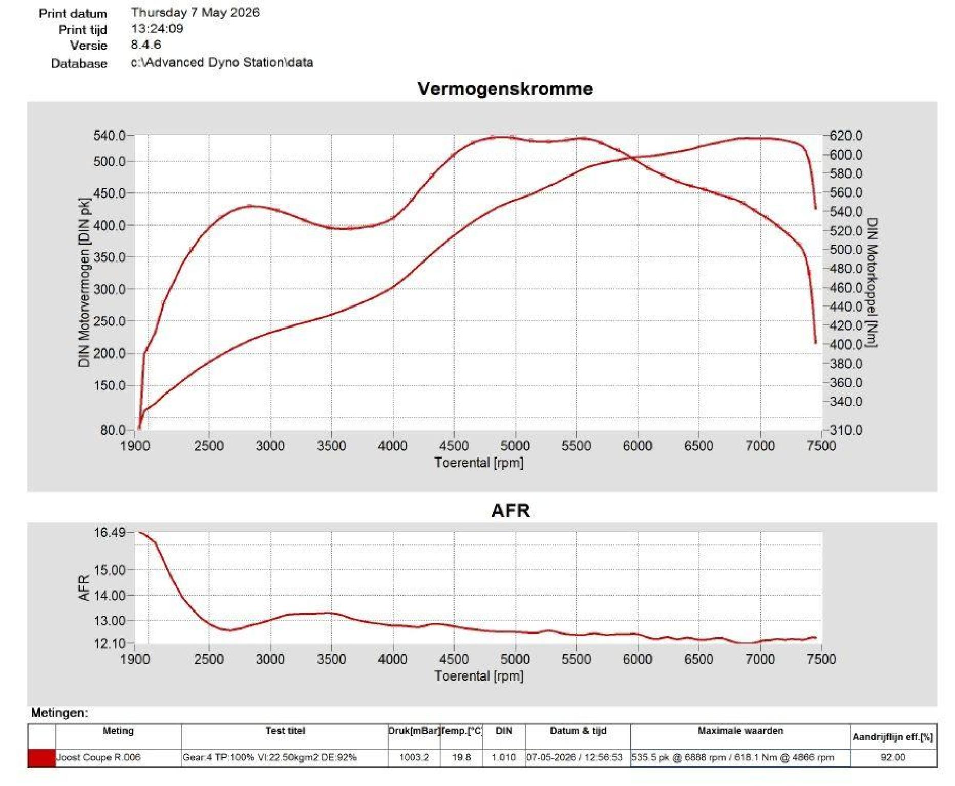
Task: Select the 535.5 pk maximum values cell
Action: [x=740, y=758]
